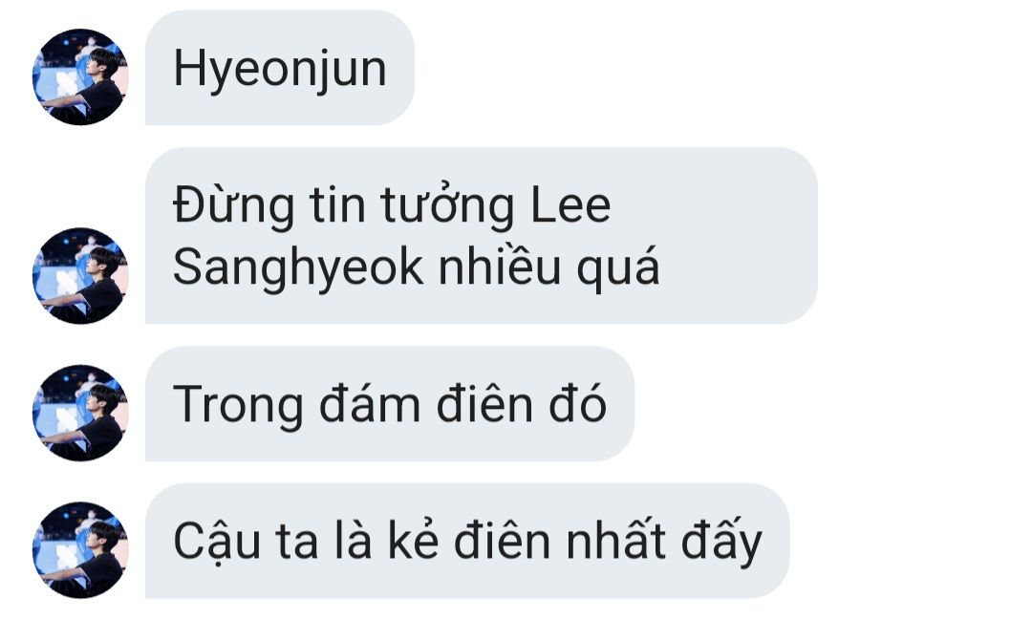Open profile picture beside Cậu ta message
1032x619 pixels.
click(80, 550)
